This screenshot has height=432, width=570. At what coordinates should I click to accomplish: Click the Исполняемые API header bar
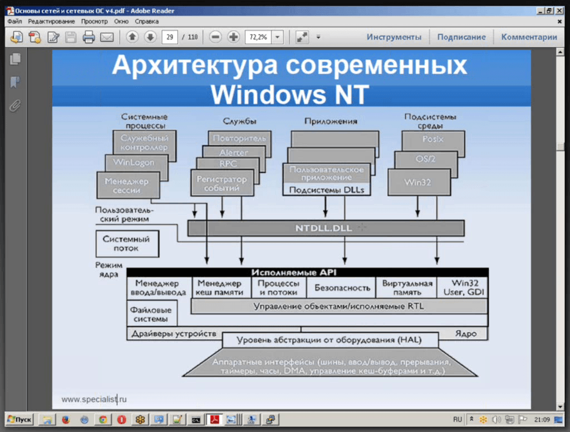(x=307, y=272)
